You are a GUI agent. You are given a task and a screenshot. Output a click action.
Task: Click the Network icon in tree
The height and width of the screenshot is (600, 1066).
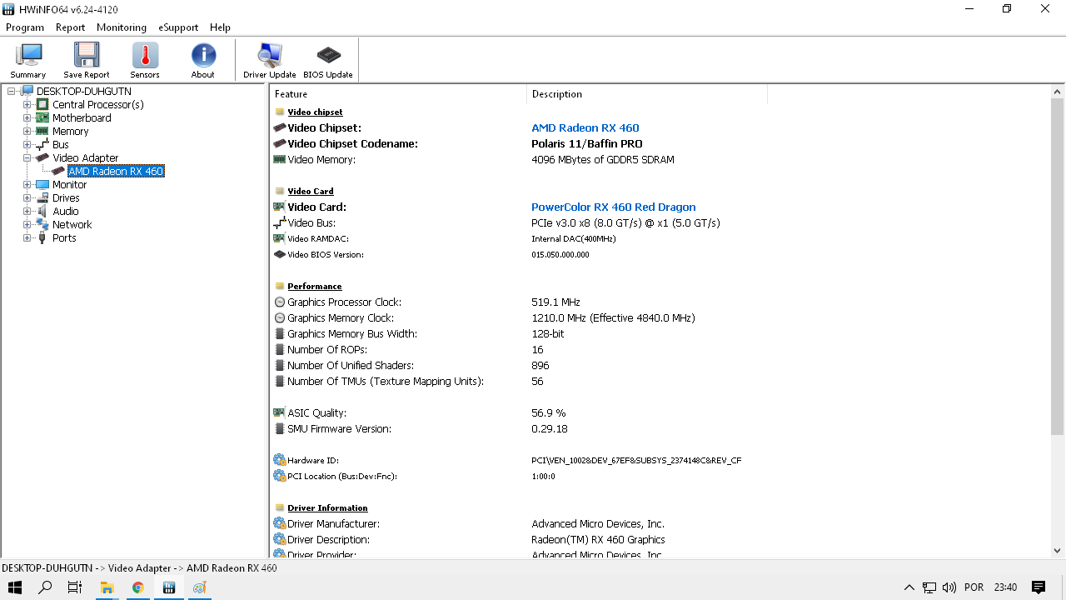click(42, 225)
